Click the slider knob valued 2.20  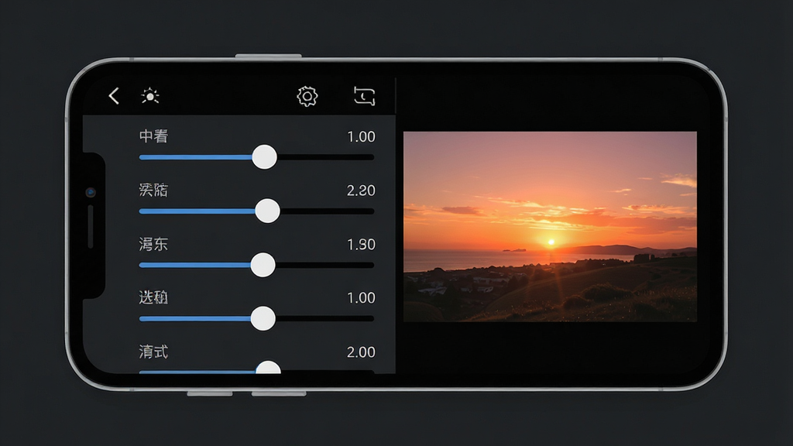pos(267,211)
